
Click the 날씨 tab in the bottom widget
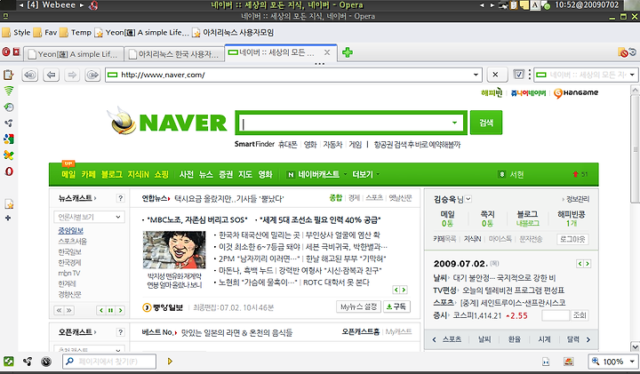click(484, 339)
